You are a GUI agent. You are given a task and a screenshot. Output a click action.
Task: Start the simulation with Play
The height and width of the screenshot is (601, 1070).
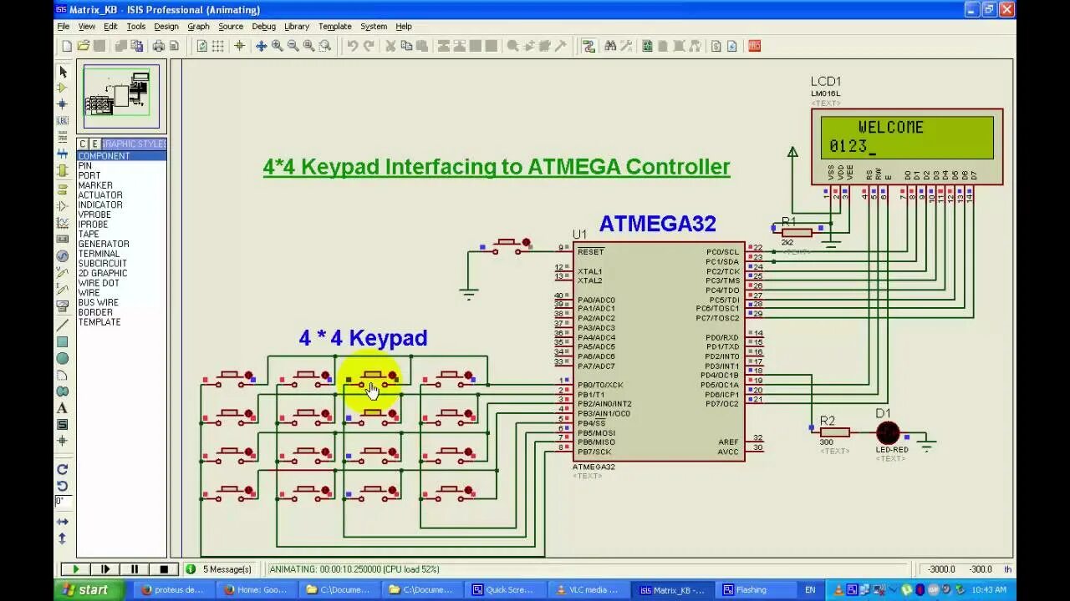76,569
